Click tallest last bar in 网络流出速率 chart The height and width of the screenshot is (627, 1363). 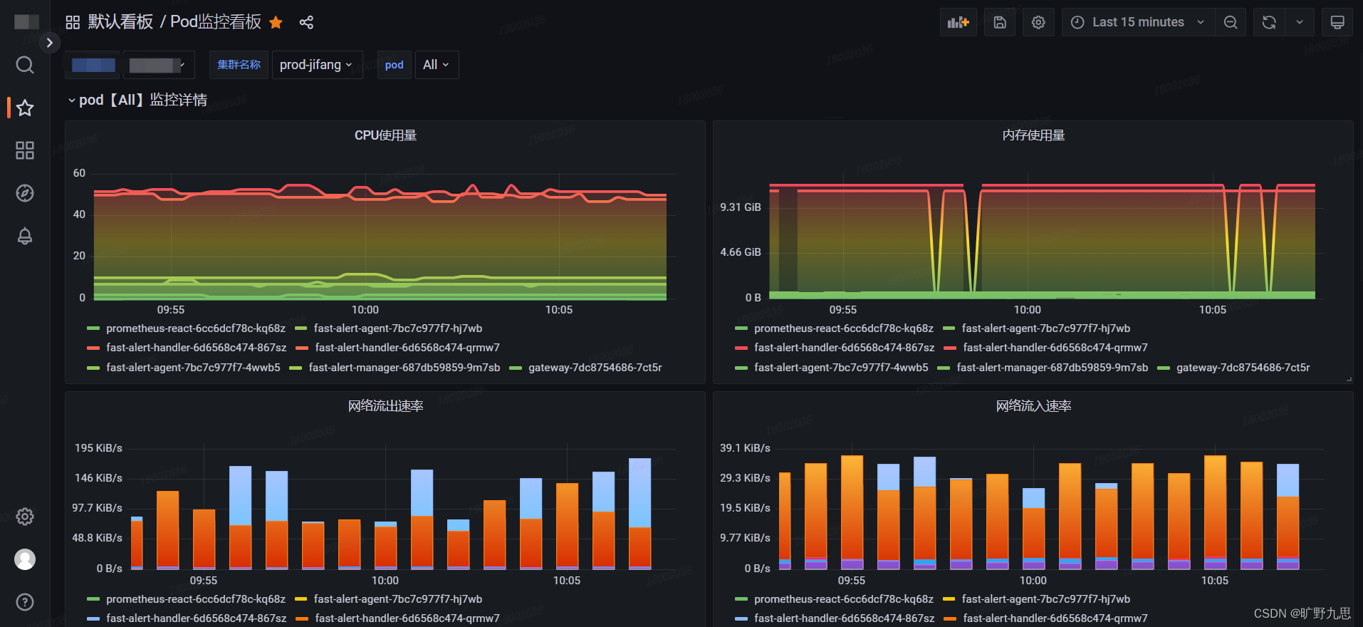(639, 513)
